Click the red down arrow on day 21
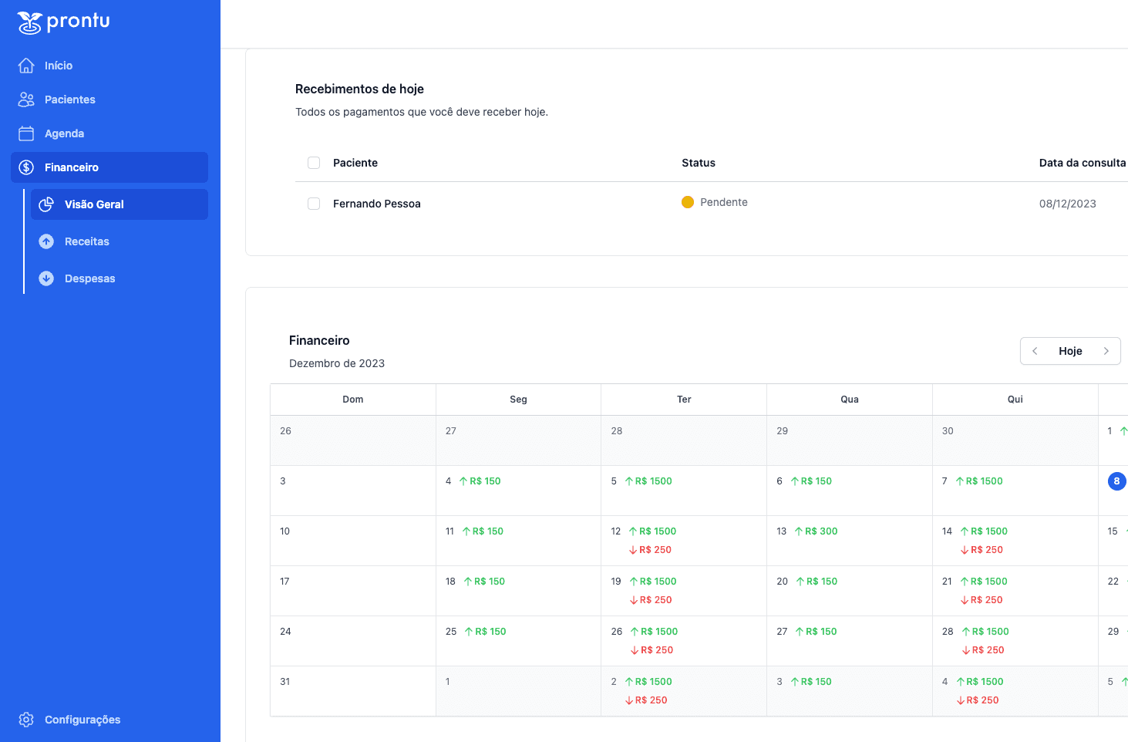Viewport: 1128px width, 742px height. [965, 600]
